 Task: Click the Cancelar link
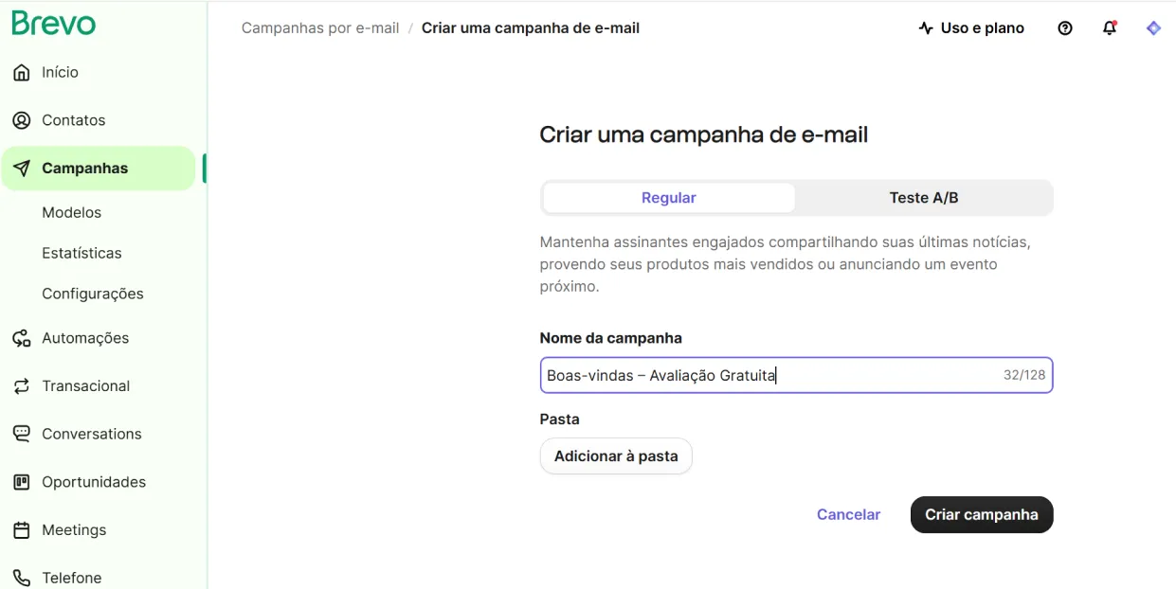click(848, 515)
